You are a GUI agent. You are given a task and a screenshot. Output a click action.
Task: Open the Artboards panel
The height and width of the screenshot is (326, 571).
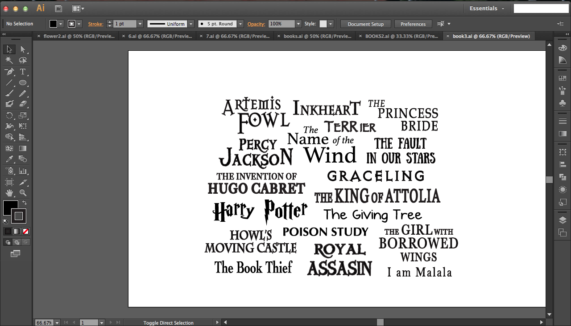coord(563,232)
